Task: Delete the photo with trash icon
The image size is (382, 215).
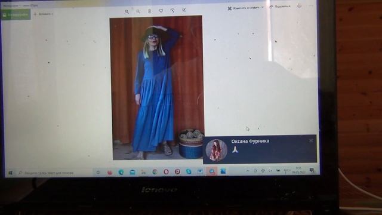Action: coord(150,11)
